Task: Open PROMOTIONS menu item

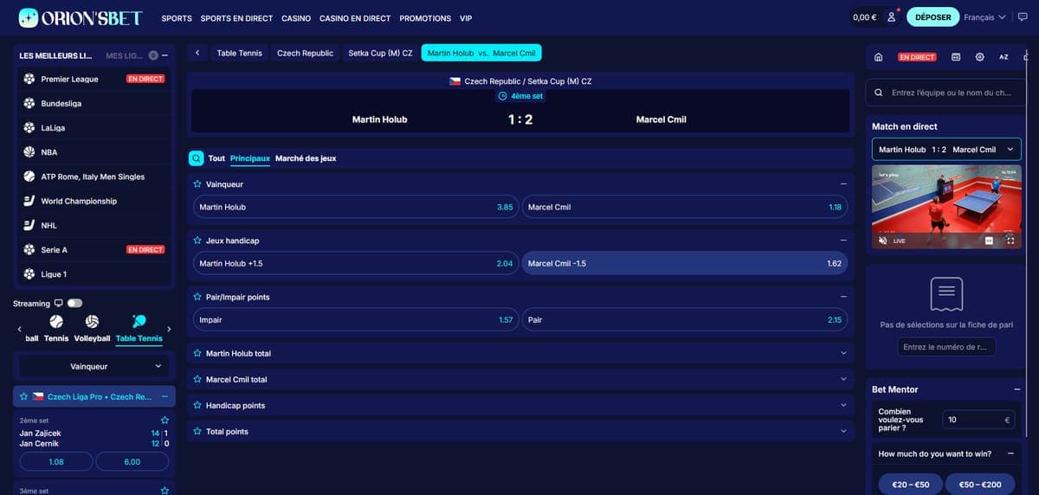Action: pyautogui.click(x=425, y=18)
